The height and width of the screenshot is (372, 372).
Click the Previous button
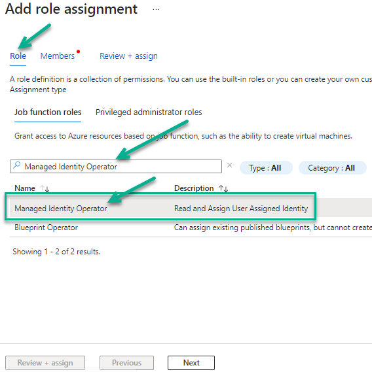[x=126, y=362]
